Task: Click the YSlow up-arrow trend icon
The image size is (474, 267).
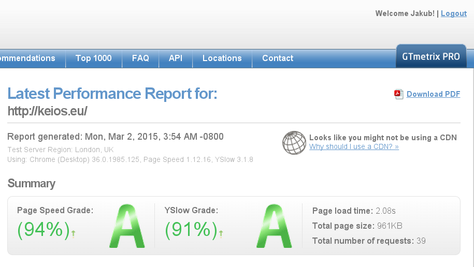Action: click(221, 234)
